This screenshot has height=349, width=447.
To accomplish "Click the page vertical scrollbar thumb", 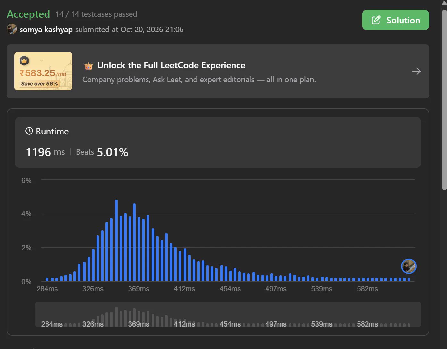I will pyautogui.click(x=444, y=99).
